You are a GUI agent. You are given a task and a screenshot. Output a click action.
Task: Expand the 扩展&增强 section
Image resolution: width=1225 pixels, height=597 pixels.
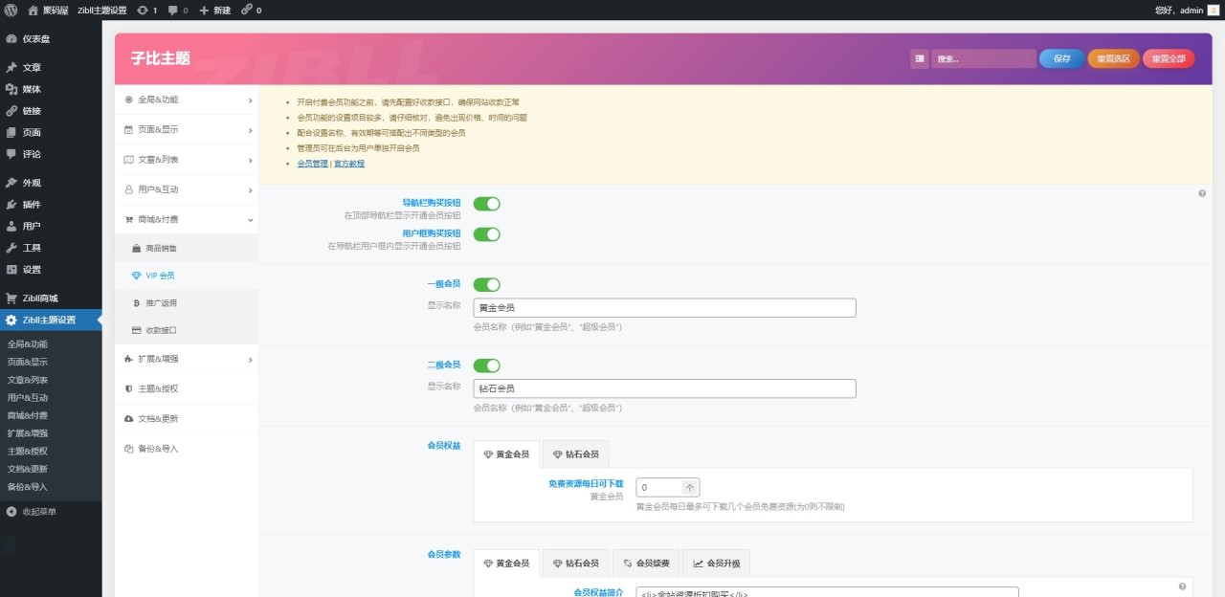click(x=187, y=359)
